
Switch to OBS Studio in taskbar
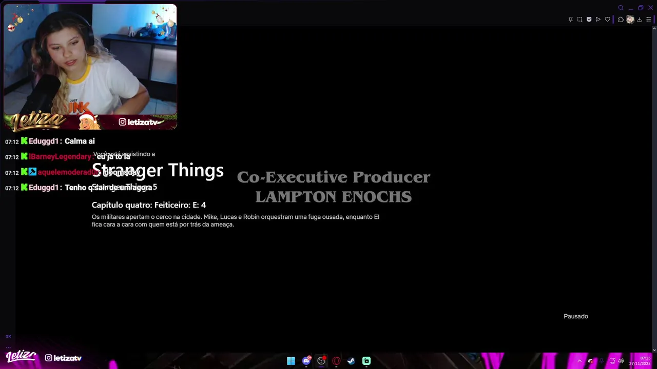pos(321,361)
